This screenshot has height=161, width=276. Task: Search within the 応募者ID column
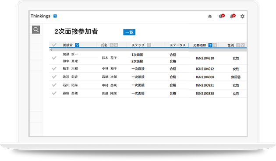tap(215, 45)
